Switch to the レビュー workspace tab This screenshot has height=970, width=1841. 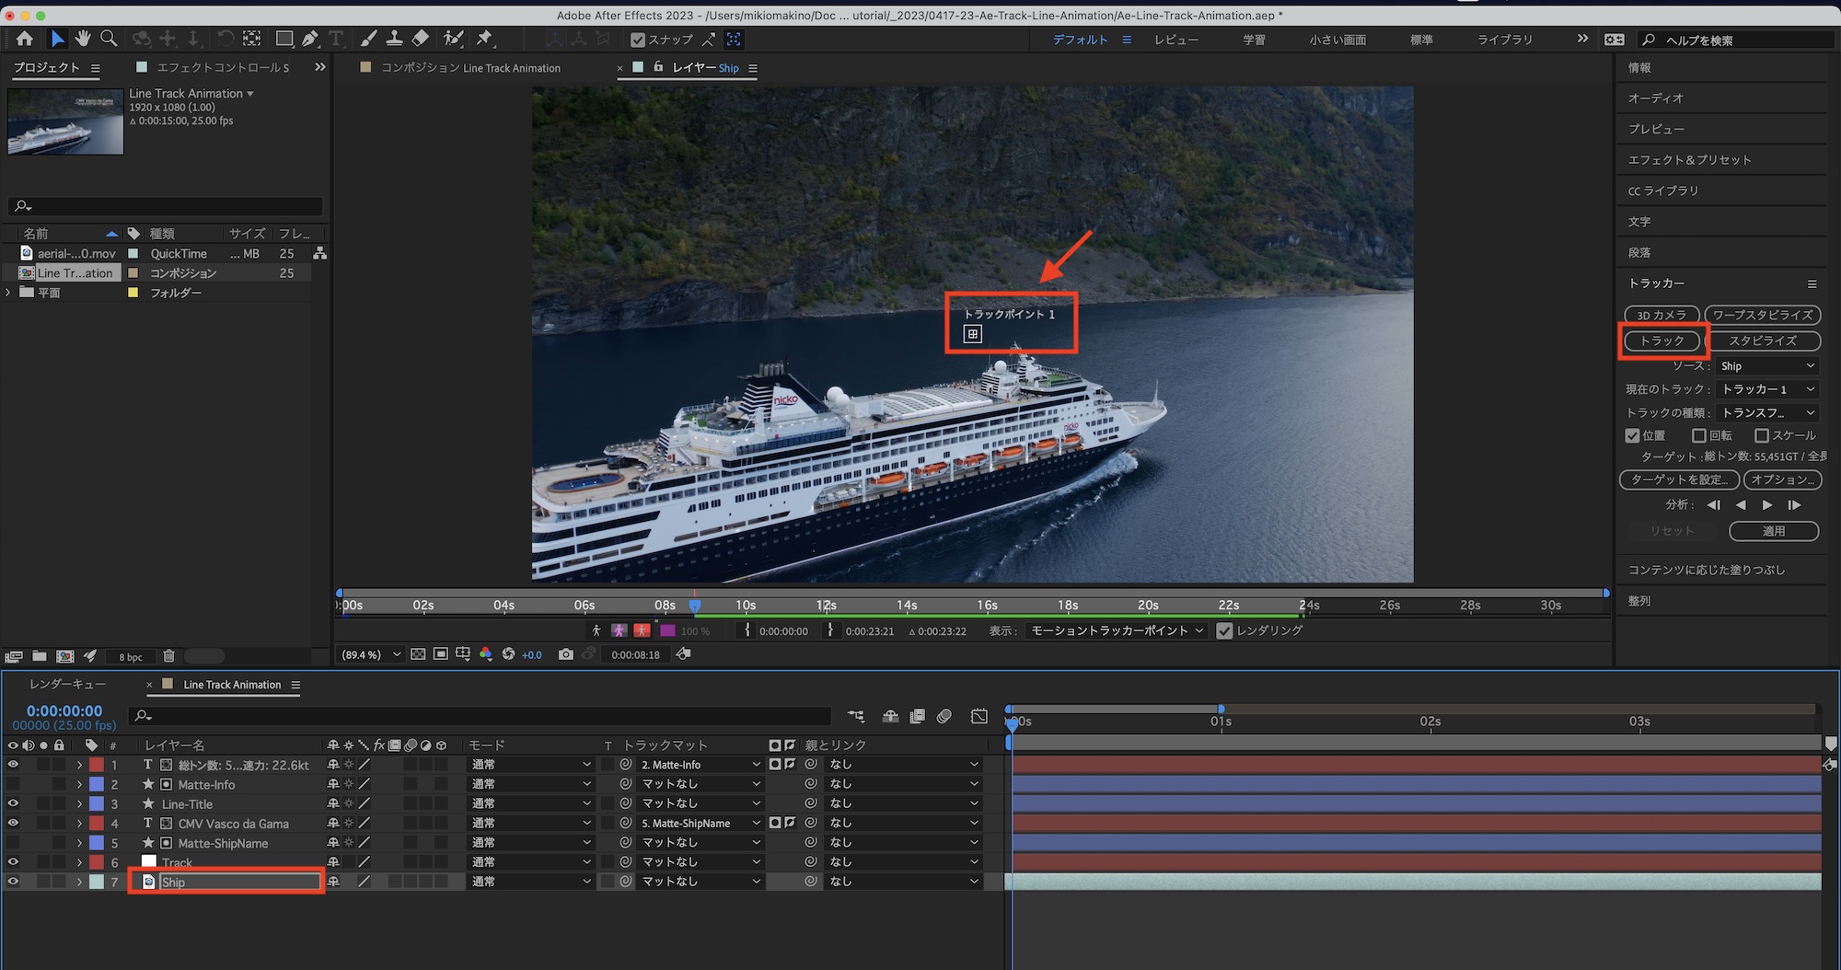tap(1176, 40)
